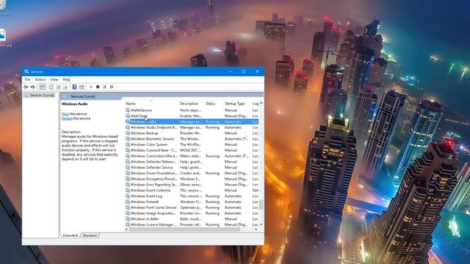The height and width of the screenshot is (264, 470).
Task: Click the Start Service play icon
Action: pyautogui.click(x=91, y=87)
